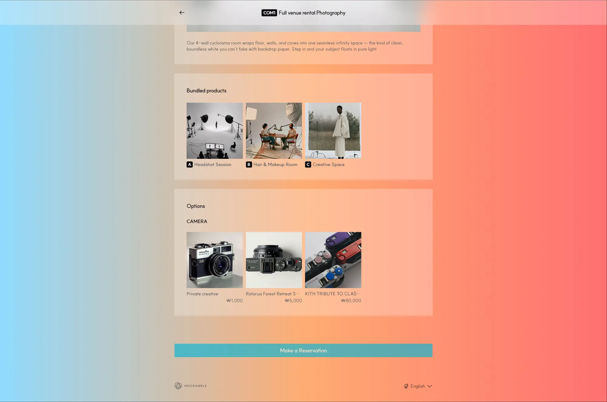Expand language chevron next to English
Screen dimensions: 607x402
tap(429, 386)
